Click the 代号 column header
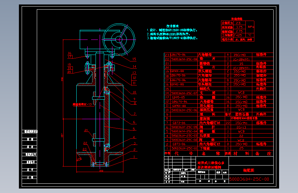The height and width of the screenshot is (193, 298). pos(184,153)
